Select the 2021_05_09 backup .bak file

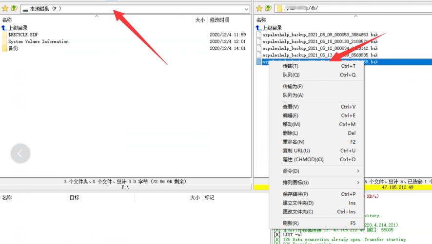click(320, 35)
